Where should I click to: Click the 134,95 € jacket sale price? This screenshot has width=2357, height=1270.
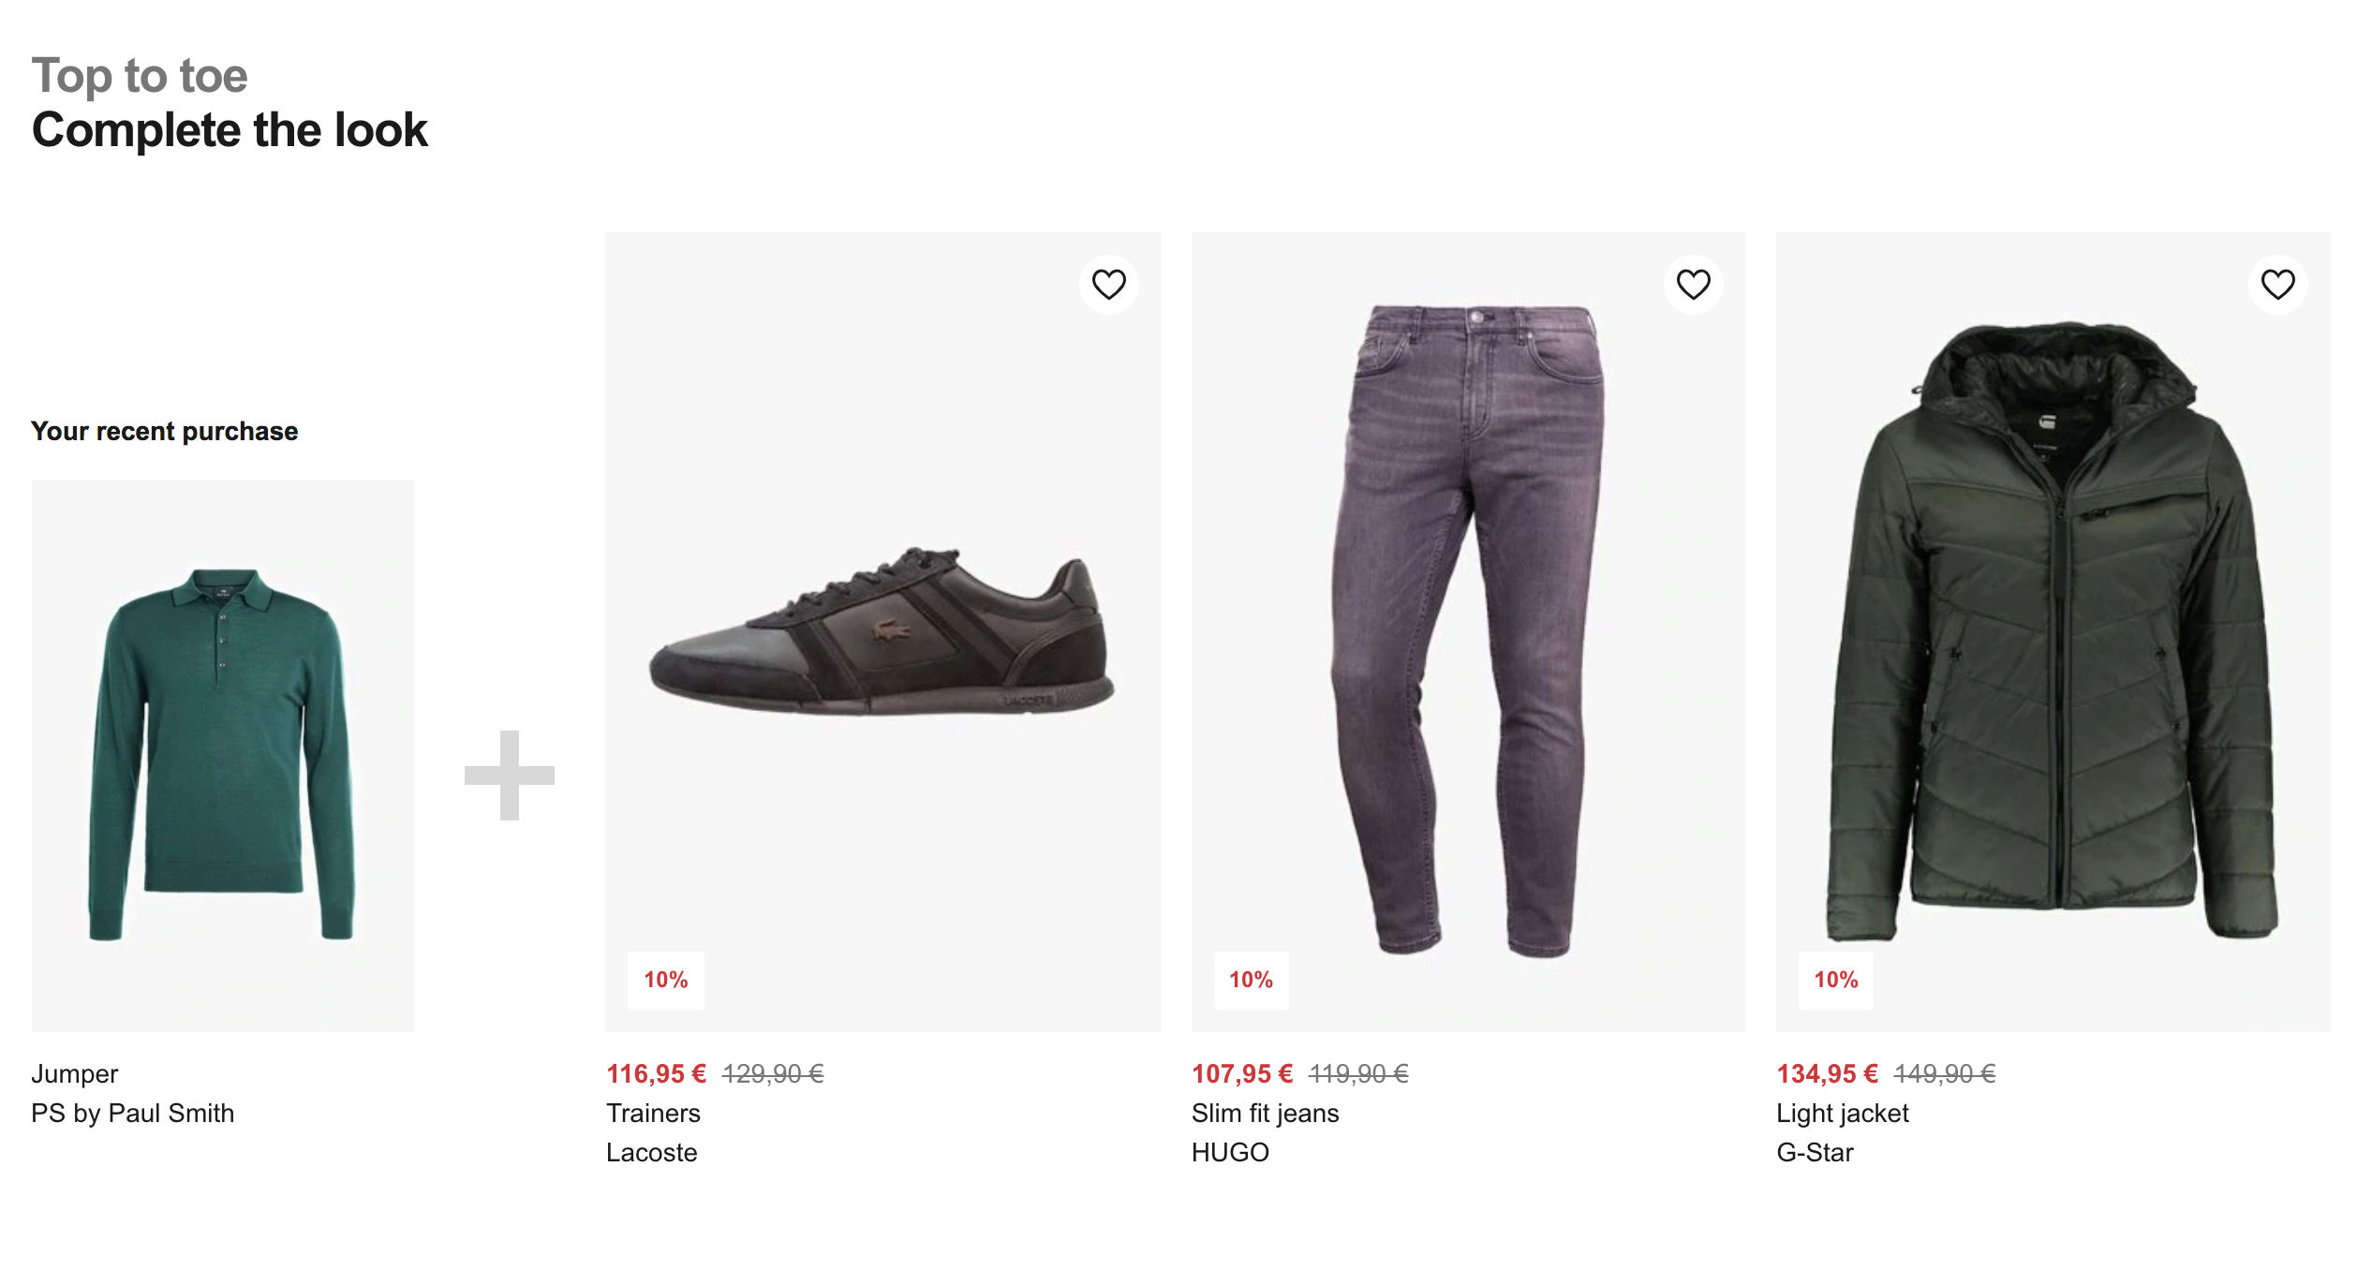pyautogui.click(x=1827, y=1073)
